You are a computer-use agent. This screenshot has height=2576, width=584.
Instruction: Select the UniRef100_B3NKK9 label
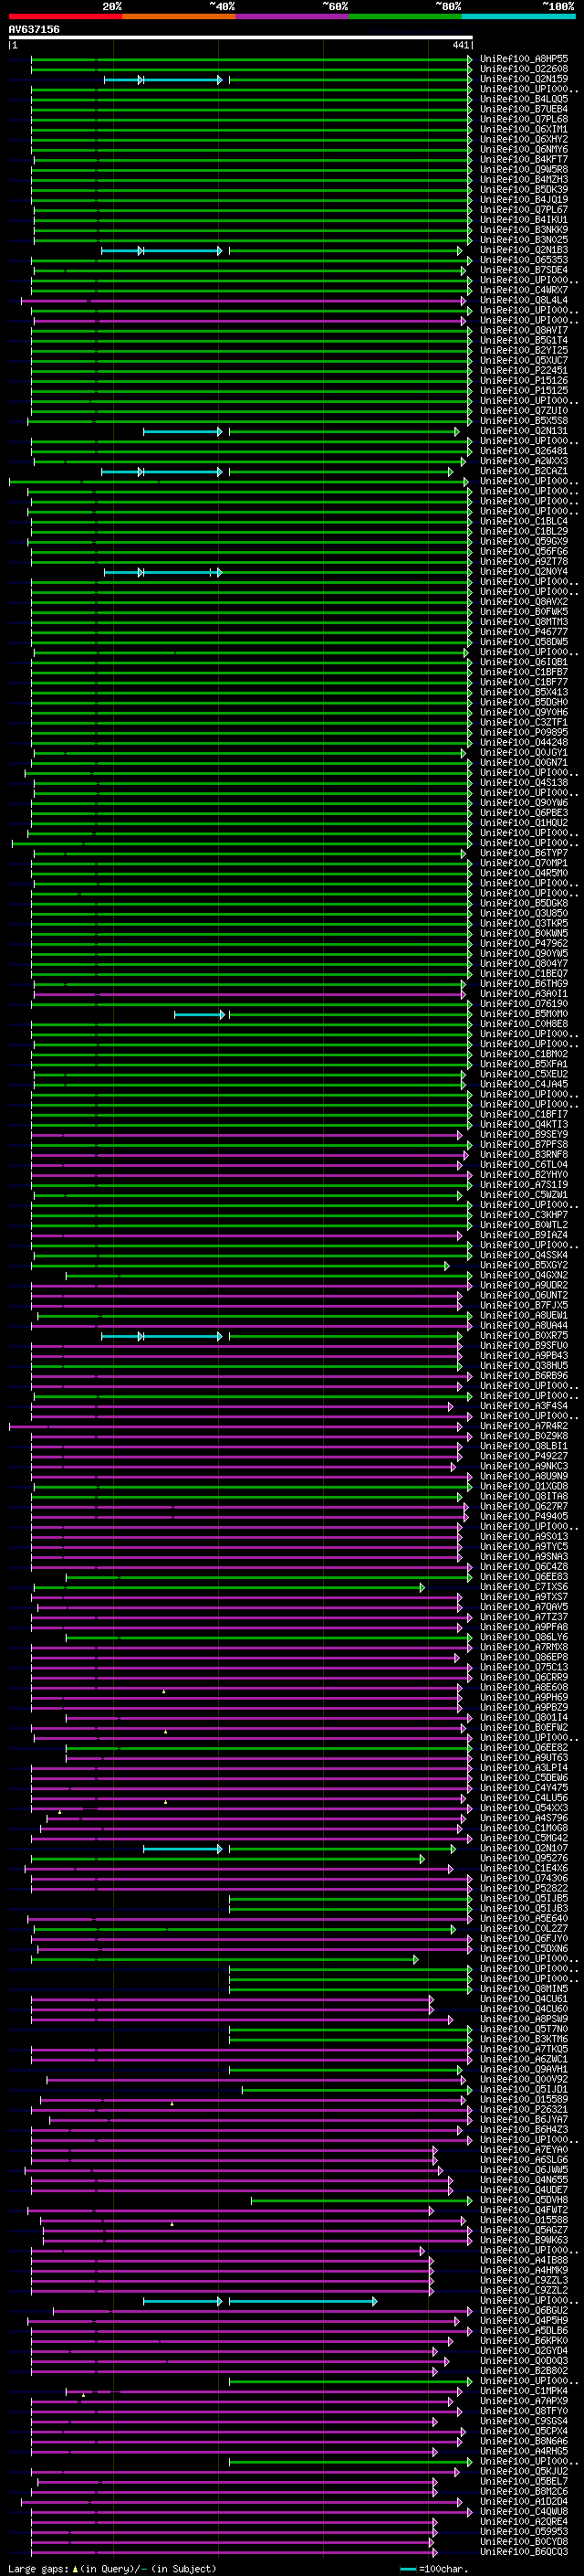coord(524,229)
